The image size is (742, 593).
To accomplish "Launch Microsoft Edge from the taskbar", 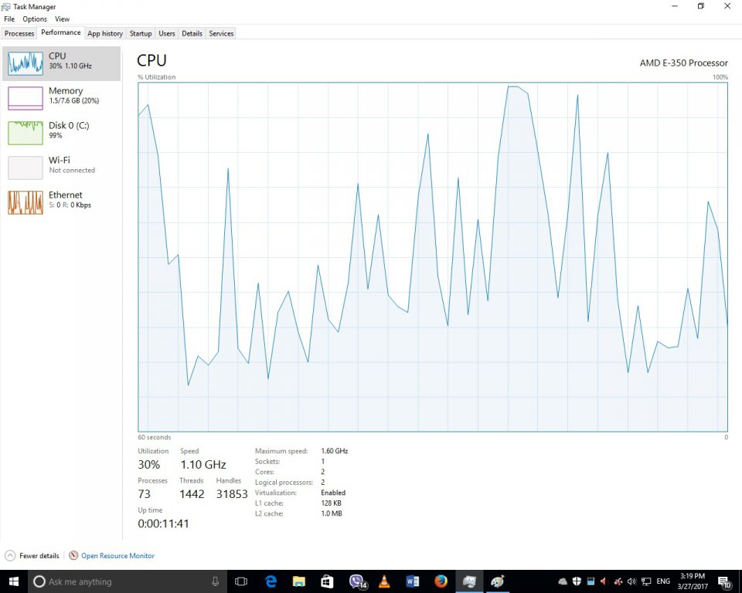I will 271,581.
